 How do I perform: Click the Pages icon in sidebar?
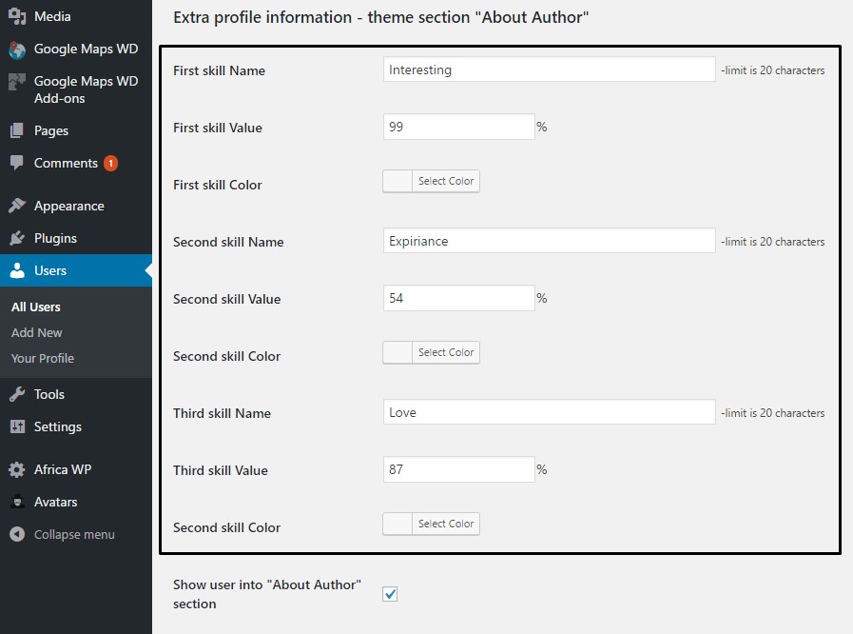tap(17, 130)
